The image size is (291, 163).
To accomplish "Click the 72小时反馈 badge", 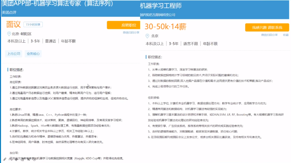I will point(33,24).
